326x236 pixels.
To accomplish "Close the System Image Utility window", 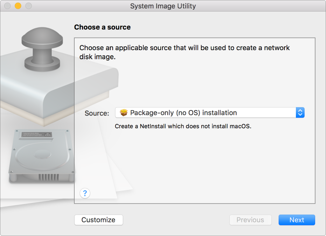I will tap(7, 6).
